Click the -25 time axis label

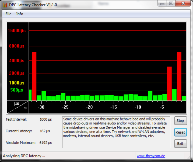pyautogui.click(x=65, y=107)
